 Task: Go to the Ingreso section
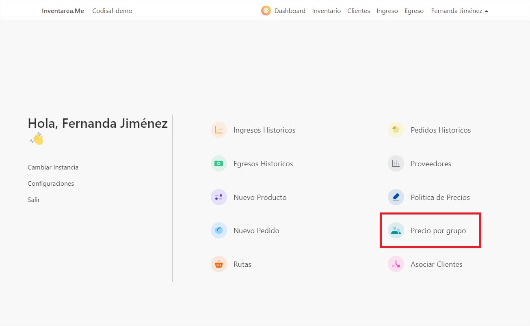point(387,11)
